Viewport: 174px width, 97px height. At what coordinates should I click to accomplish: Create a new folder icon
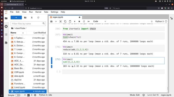point(25,18)
